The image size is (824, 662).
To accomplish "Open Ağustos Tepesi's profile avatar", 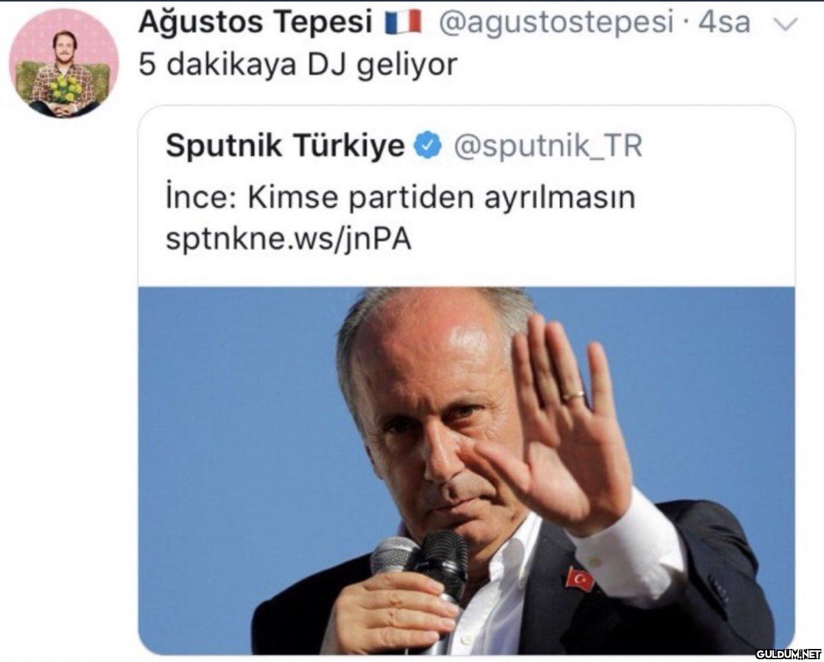I will [x=63, y=63].
